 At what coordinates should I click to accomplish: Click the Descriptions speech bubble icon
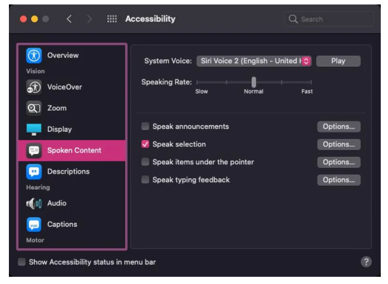[x=34, y=172]
